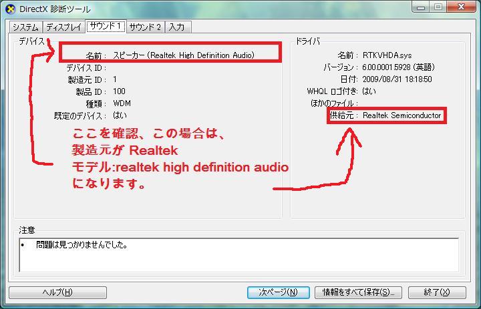Viewport: 481px width, 309px height.
Task: Click the maximize button in title bar
Action: point(438,7)
